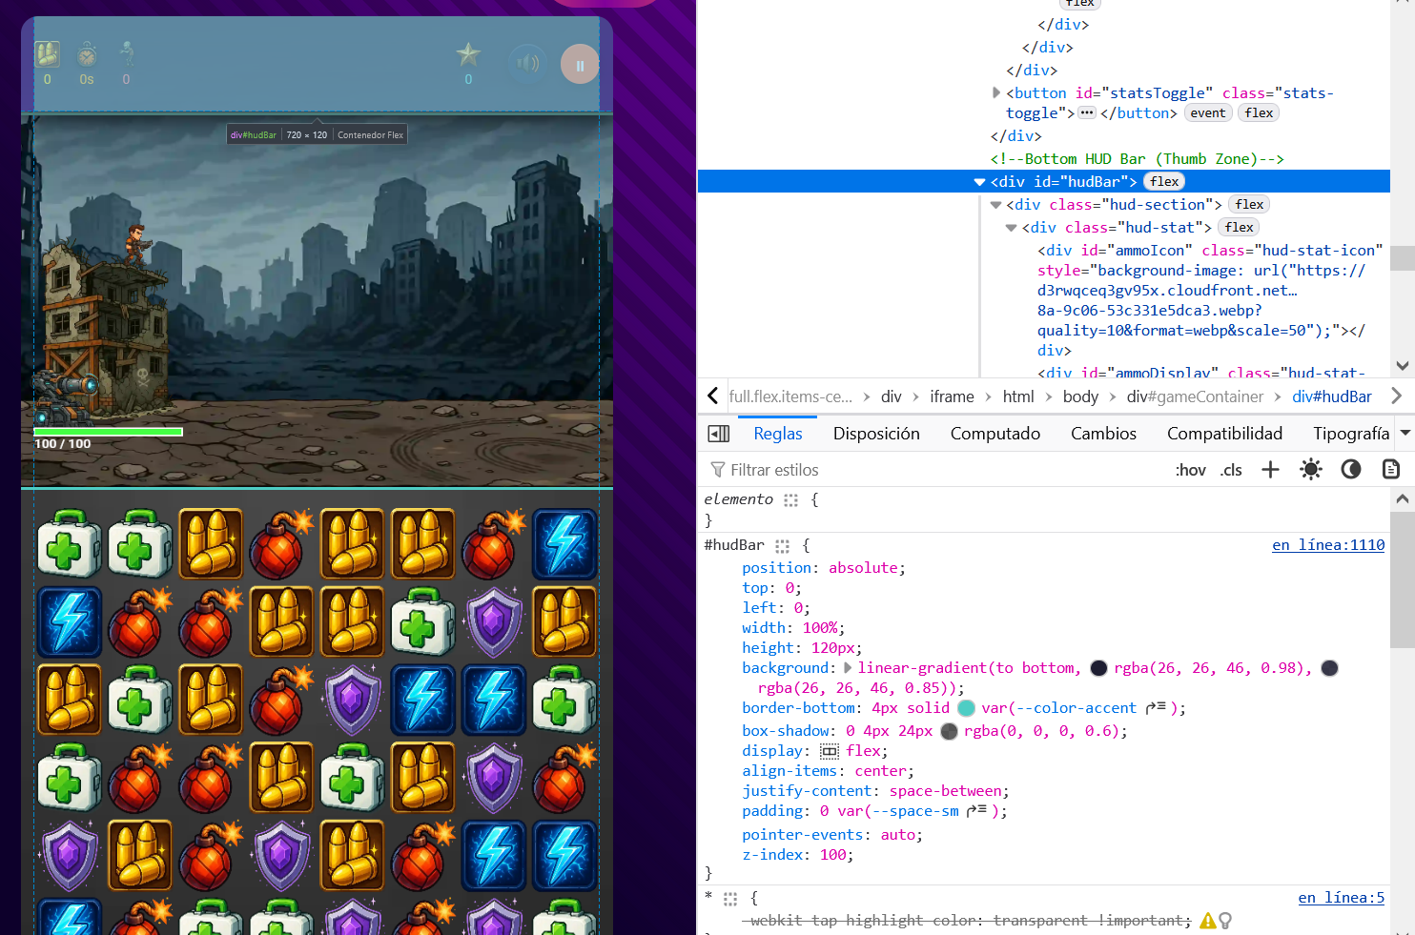This screenshot has height=935, width=1415.
Task: Toggle the flex badge on the div#hudBar node
Action: pyautogui.click(x=1164, y=181)
